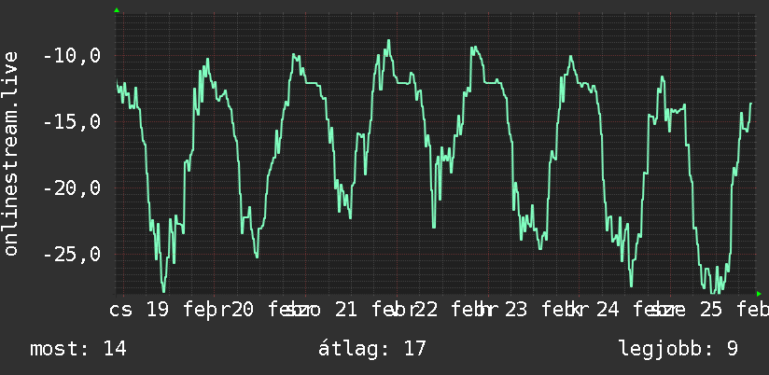Click the 'átlag: 17' average value
Viewport: 769px width, 375px height.
pos(372,349)
